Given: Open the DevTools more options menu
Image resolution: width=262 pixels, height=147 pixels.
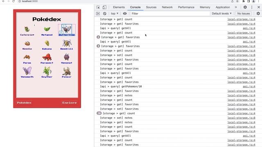Looking at the screenshot, I should click(252, 7).
